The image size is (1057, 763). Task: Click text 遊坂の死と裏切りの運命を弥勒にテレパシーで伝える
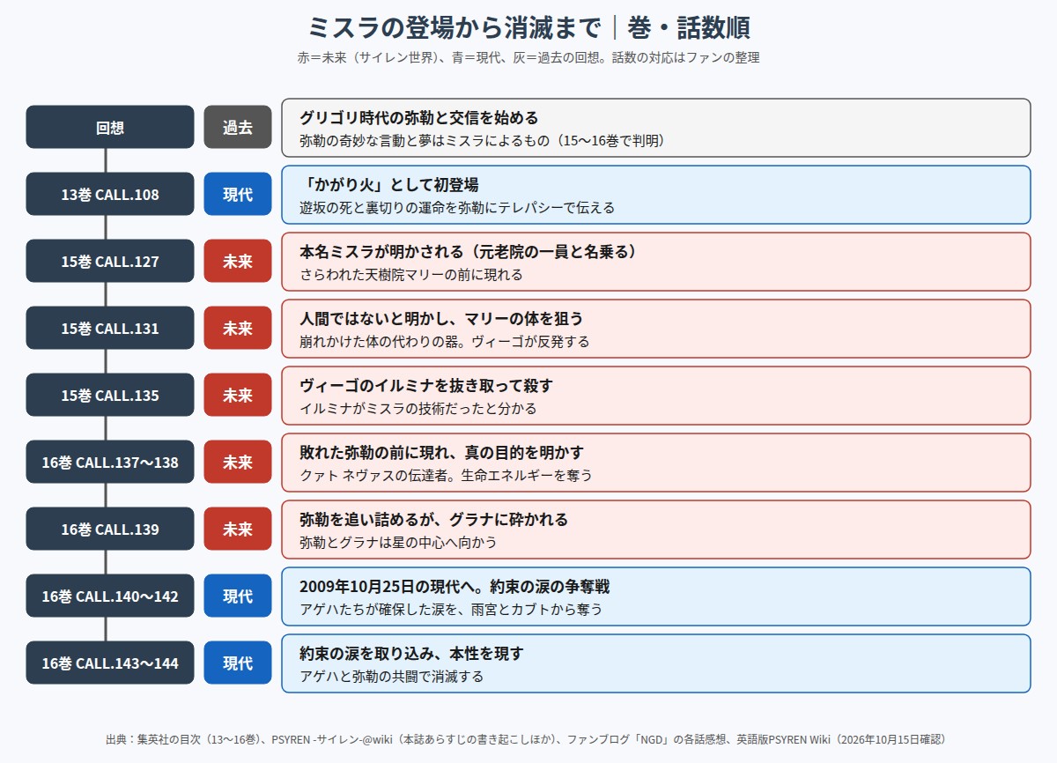[x=457, y=207]
